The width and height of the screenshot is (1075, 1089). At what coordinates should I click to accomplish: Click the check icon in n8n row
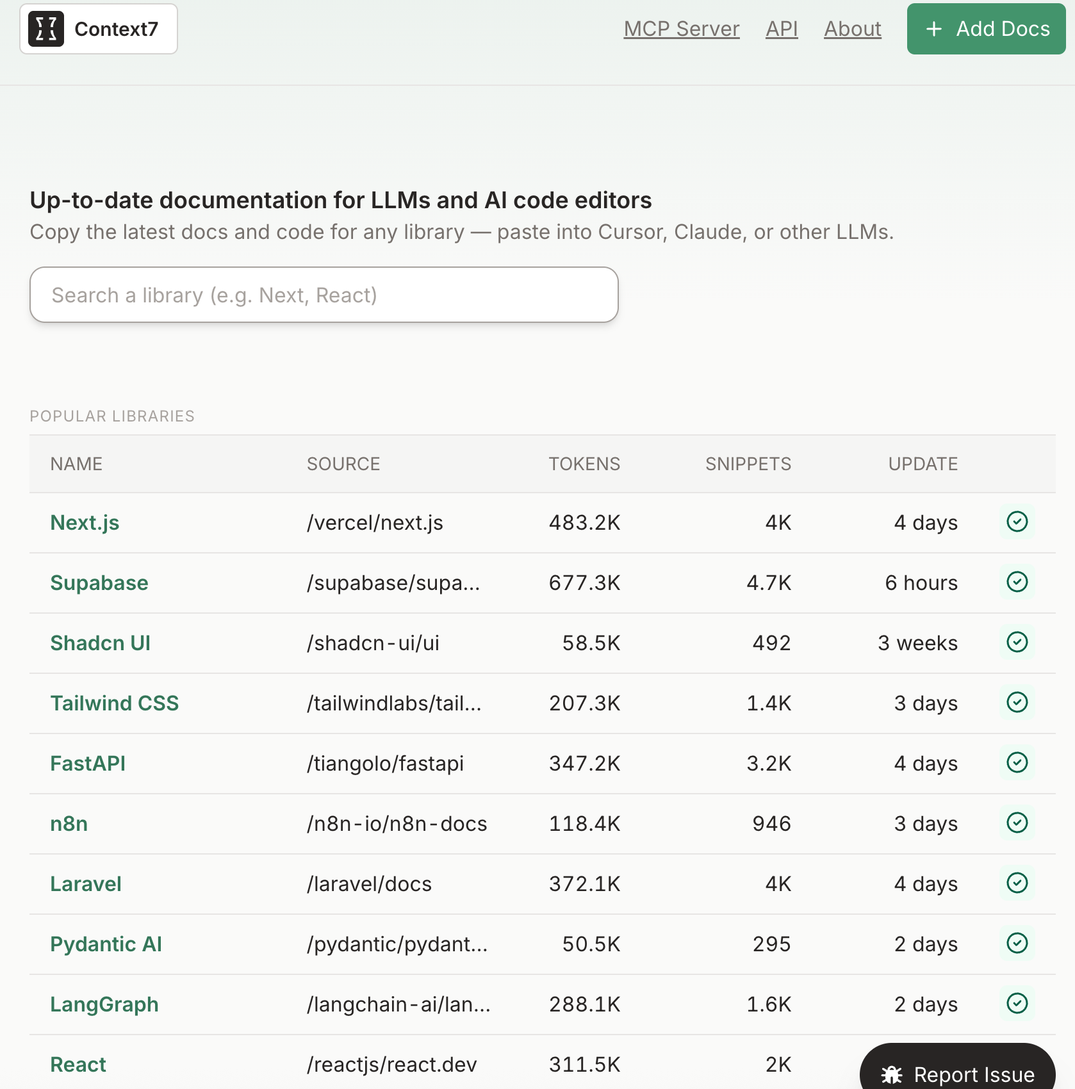click(x=1017, y=823)
